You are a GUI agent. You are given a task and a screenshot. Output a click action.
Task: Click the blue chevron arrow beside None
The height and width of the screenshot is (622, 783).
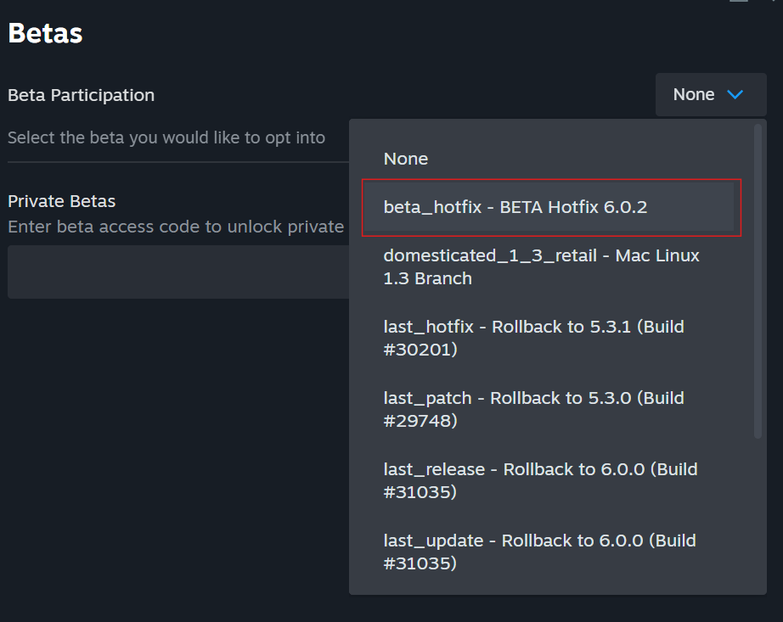[735, 94]
